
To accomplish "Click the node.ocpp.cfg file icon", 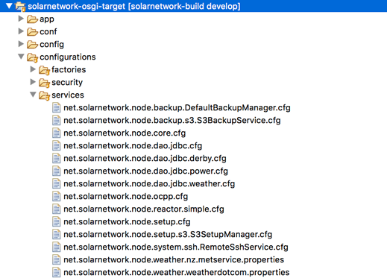I will [57, 197].
